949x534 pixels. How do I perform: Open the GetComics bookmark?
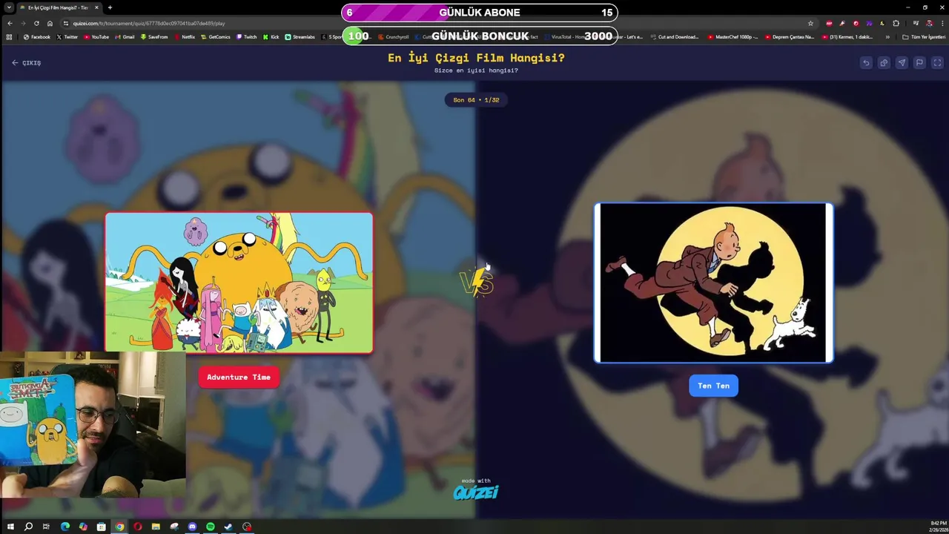(216, 36)
